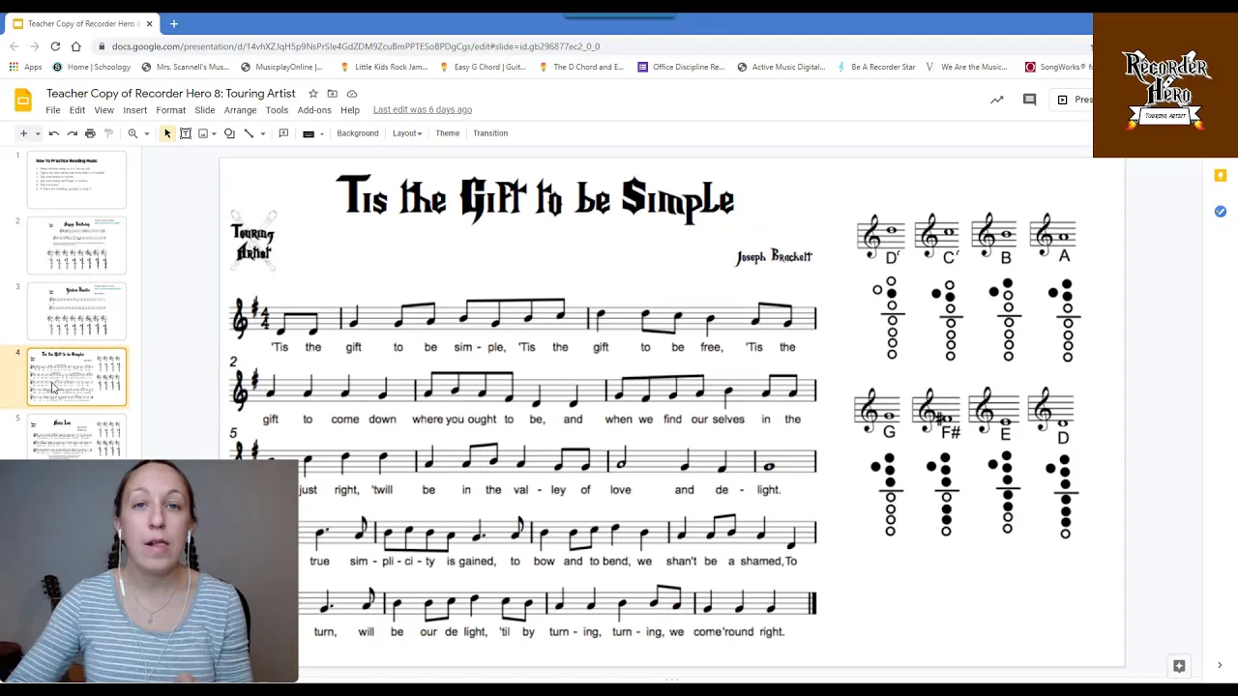This screenshot has width=1238, height=696.
Task: Open the insert image dropdown arrow
Action: point(215,133)
